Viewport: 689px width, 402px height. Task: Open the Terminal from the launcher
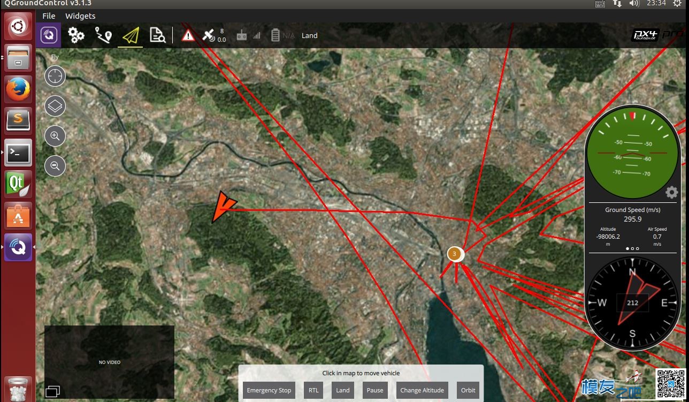[19, 153]
